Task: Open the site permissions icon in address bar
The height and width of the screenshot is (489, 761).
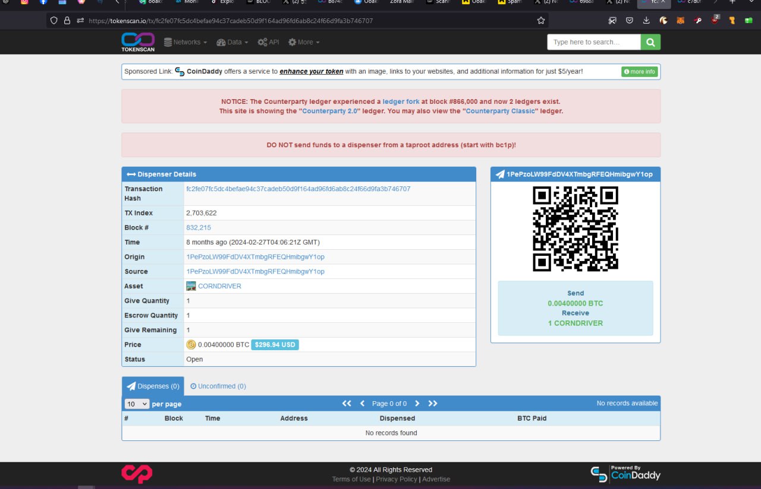Action: 80,20
